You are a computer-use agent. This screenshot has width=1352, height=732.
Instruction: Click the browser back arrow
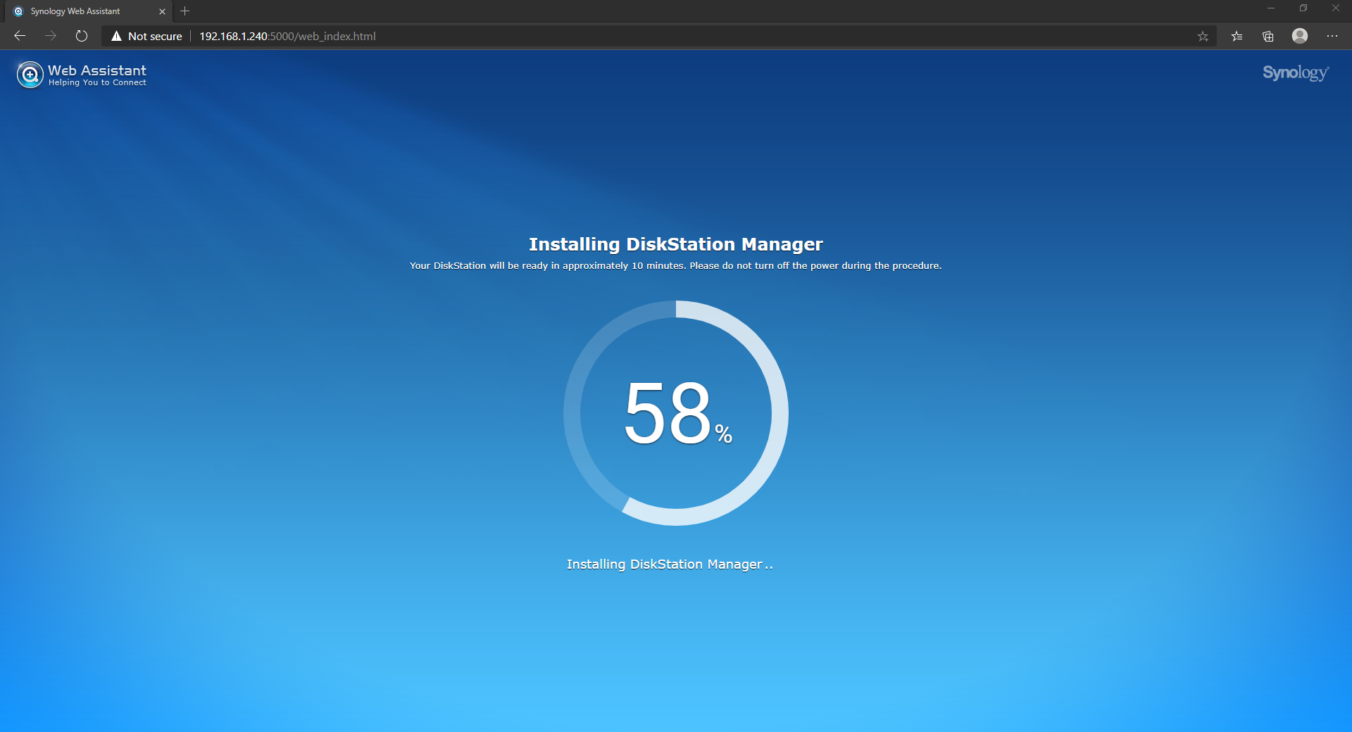pyautogui.click(x=20, y=36)
